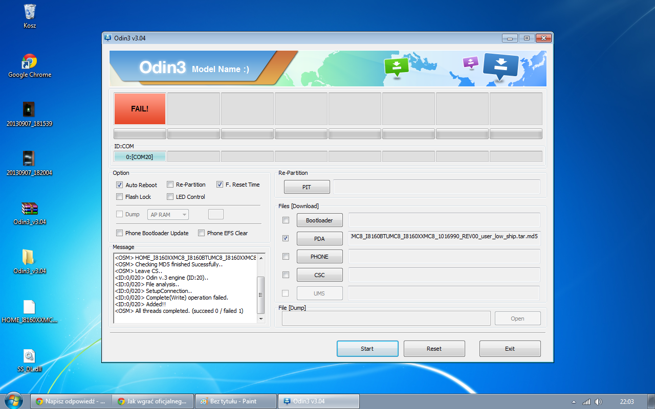
Task: Minimize the Odin3 window
Action: pos(510,38)
